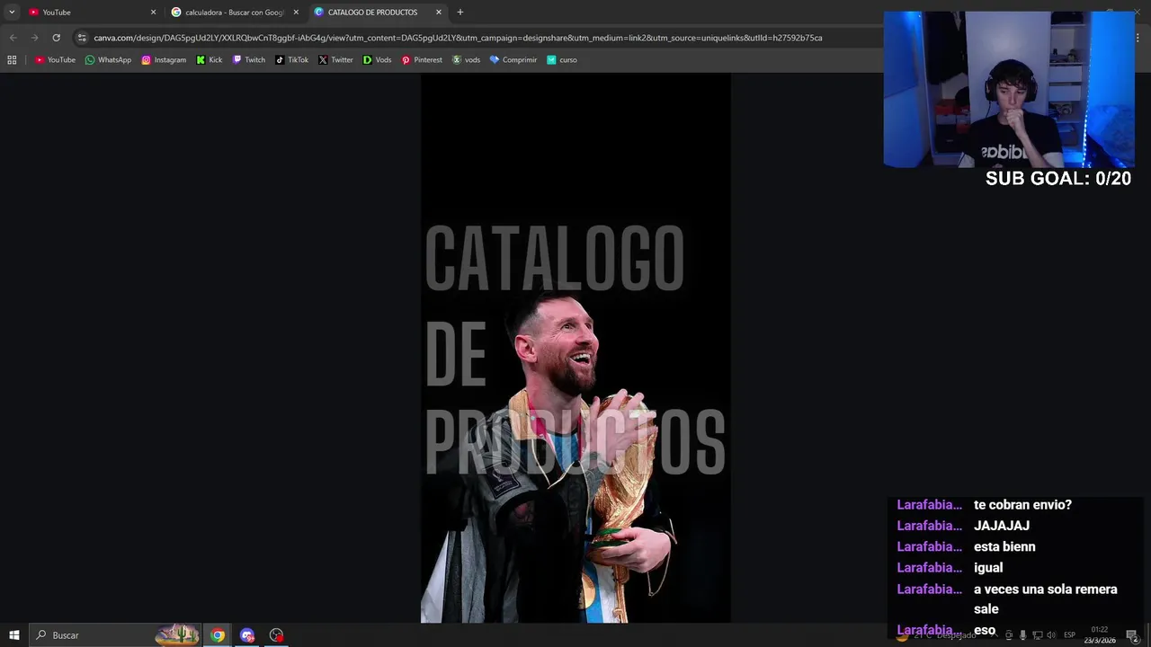The width and height of the screenshot is (1151, 647).
Task: Open the apps grid in bookmarks bar
Action: (x=12, y=59)
